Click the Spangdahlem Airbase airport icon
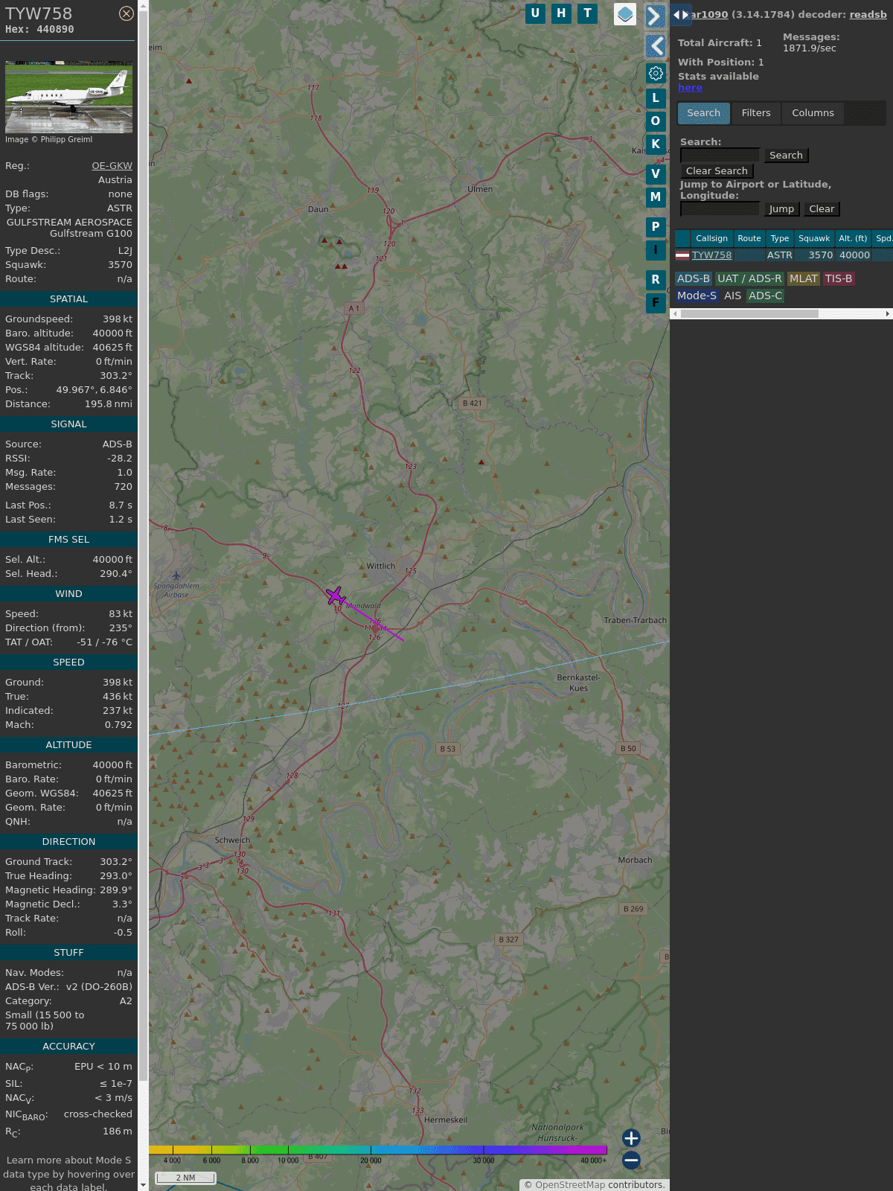The image size is (893, 1191). [176, 575]
